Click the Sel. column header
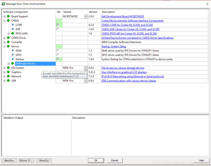211x166 pixels. [x=59, y=12]
